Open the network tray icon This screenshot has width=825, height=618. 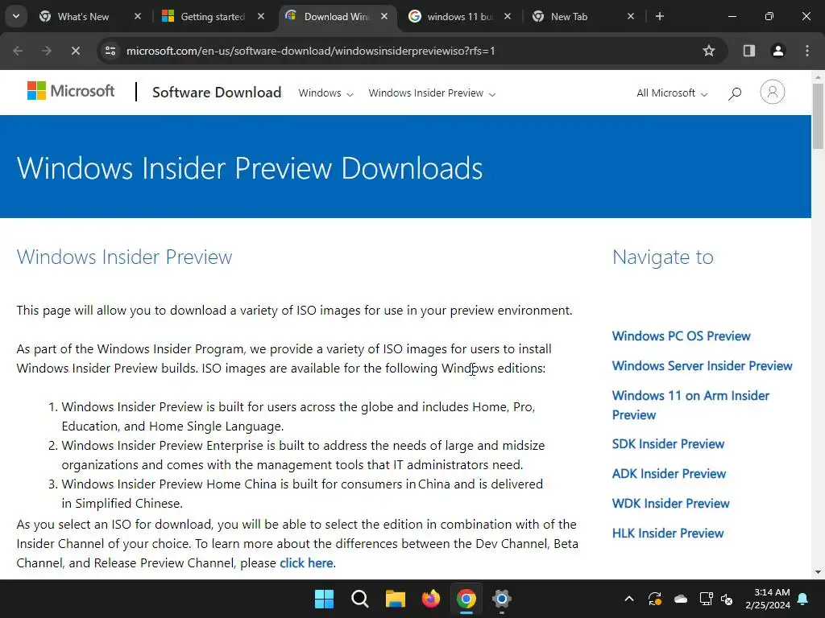point(706,599)
